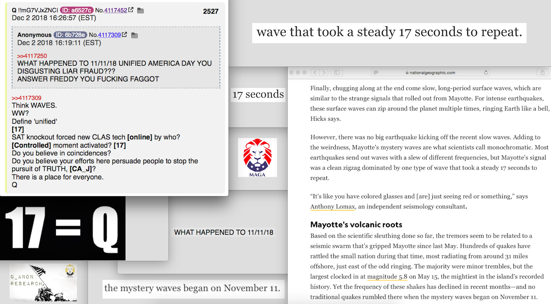
Task: Click external link icon beside No.4117309
Action: 124,34
